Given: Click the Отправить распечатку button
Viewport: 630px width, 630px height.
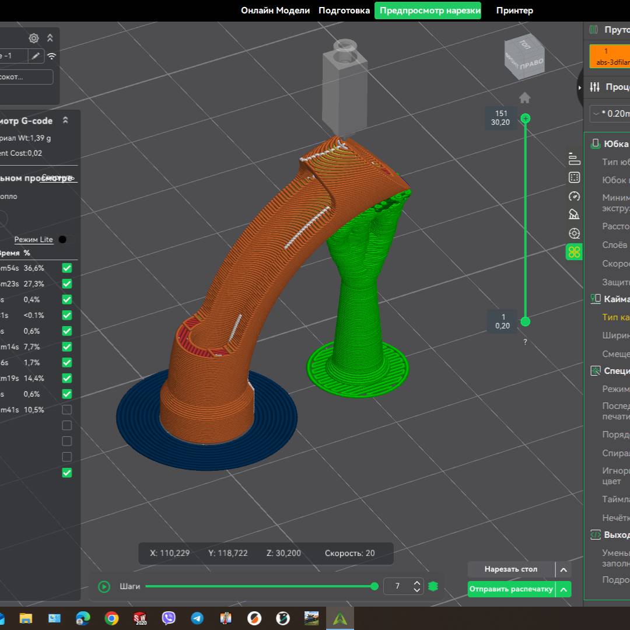Looking at the screenshot, I should (x=511, y=589).
